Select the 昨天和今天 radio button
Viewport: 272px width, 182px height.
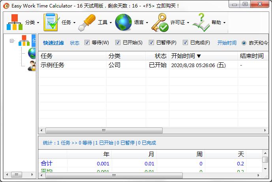[244, 43]
